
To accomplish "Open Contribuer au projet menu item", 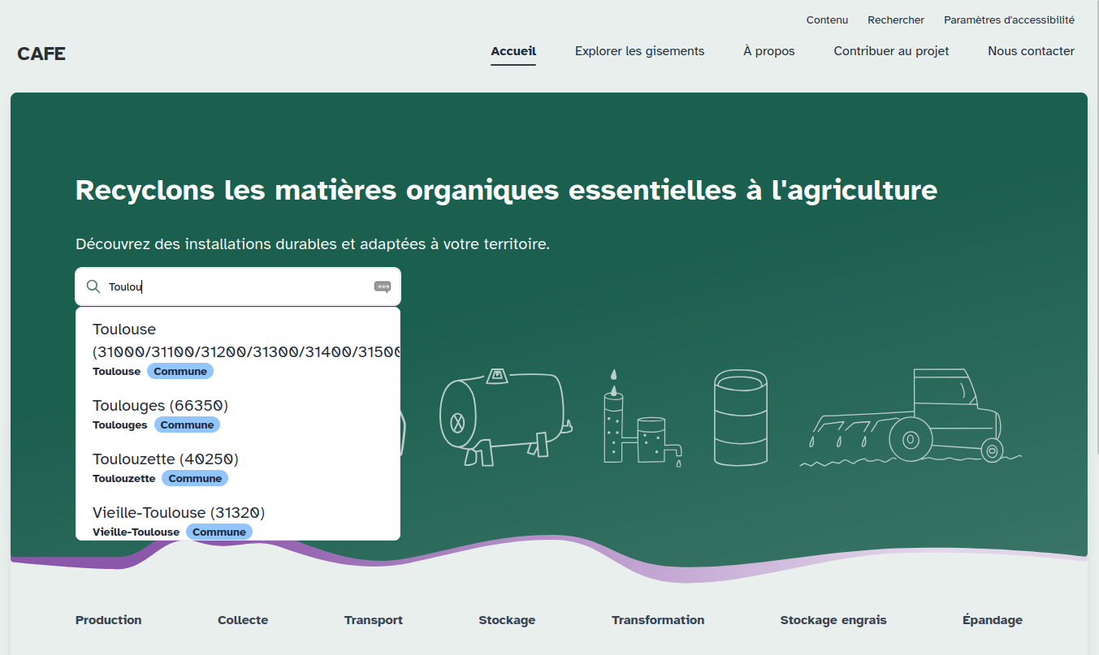I will click(x=891, y=51).
